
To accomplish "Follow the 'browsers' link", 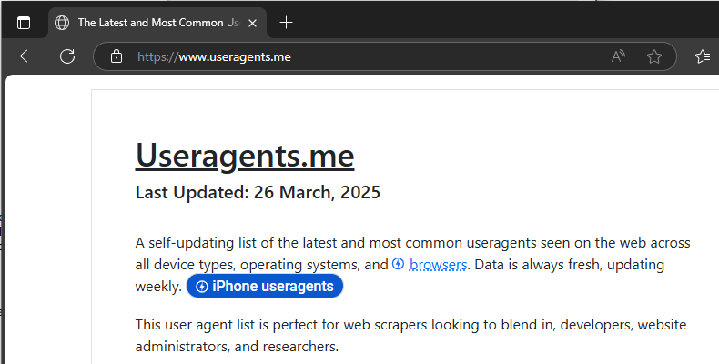I will click(x=439, y=265).
